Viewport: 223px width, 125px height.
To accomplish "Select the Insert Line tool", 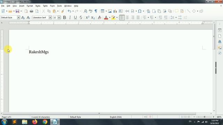I will [189, 11].
